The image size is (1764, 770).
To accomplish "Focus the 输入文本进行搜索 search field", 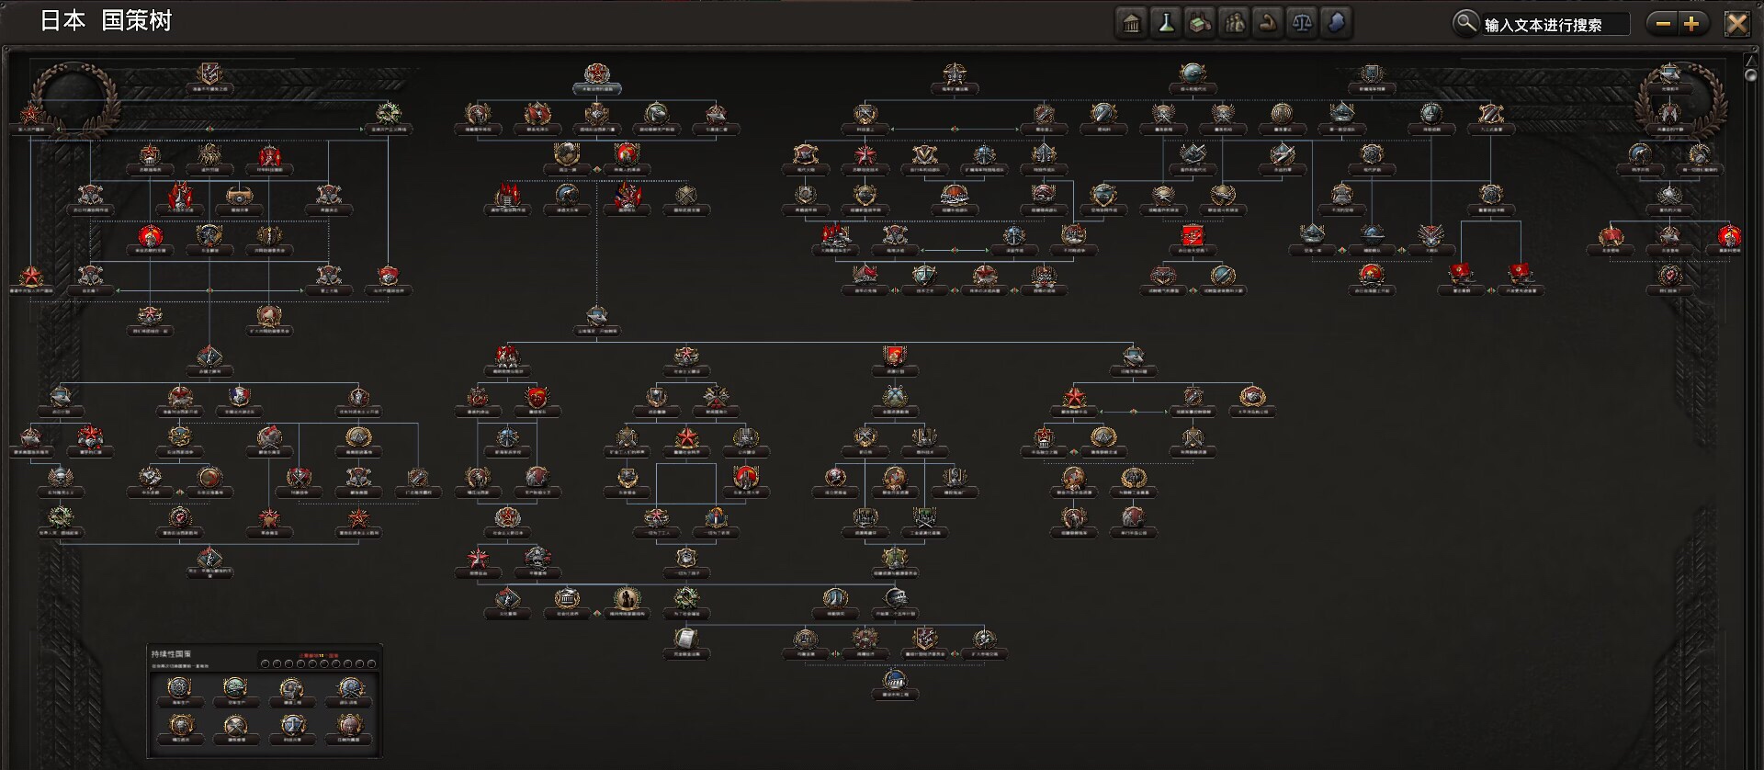I will [1555, 25].
